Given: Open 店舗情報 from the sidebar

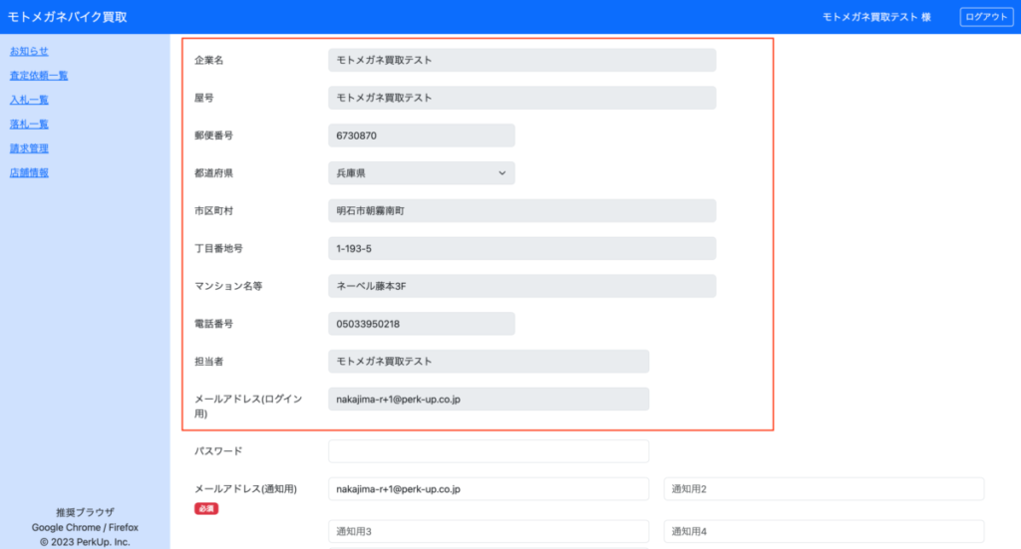Looking at the screenshot, I should tap(29, 173).
